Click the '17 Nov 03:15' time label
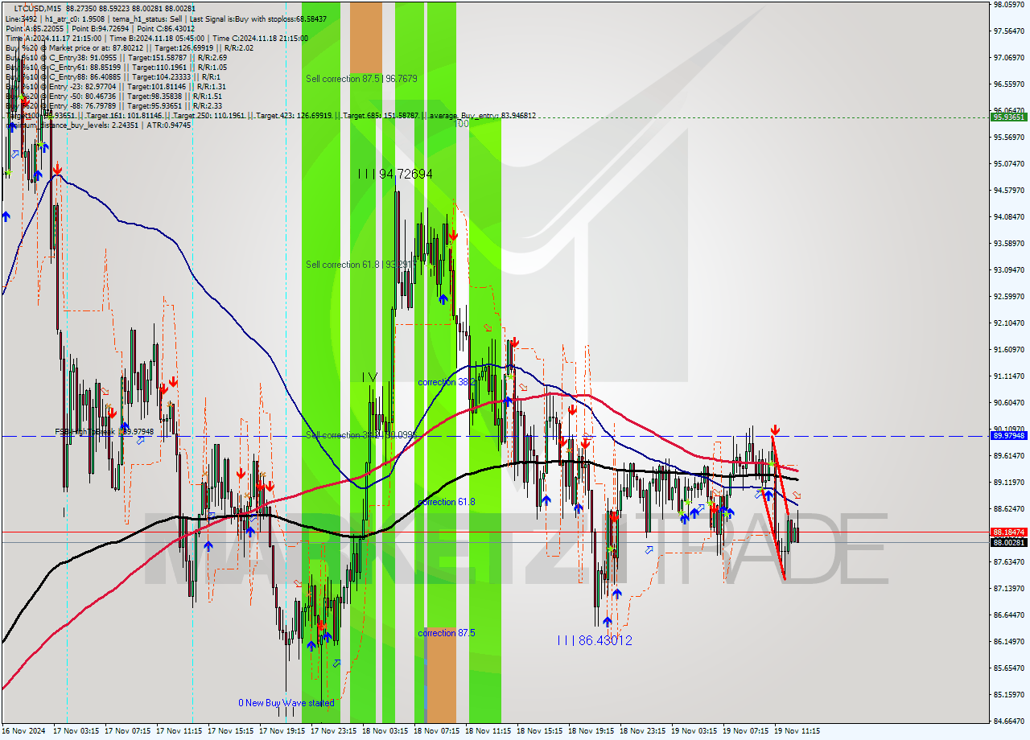The width and height of the screenshot is (1030, 740). coord(76,732)
